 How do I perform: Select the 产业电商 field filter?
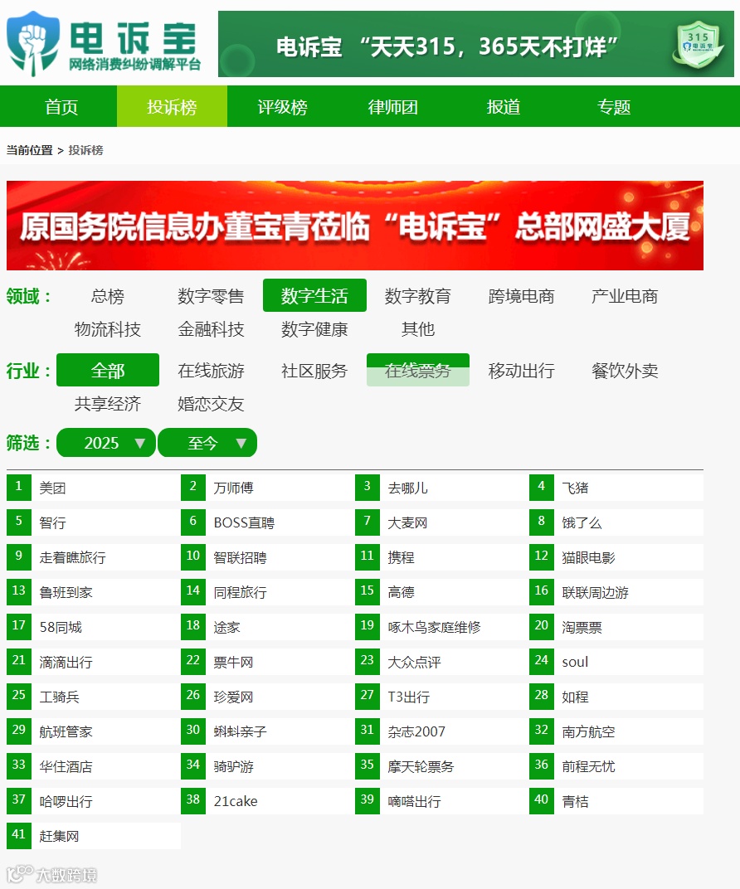(625, 296)
